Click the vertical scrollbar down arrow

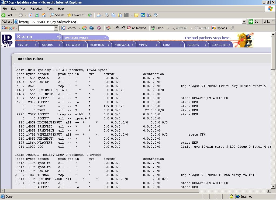point(273,186)
